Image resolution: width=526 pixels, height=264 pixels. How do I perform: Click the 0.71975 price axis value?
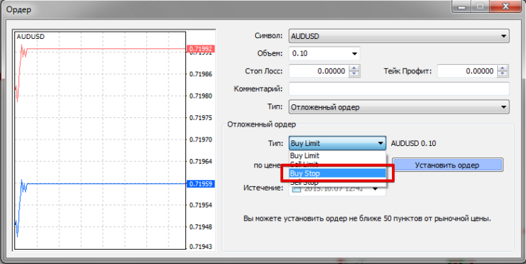click(201, 117)
